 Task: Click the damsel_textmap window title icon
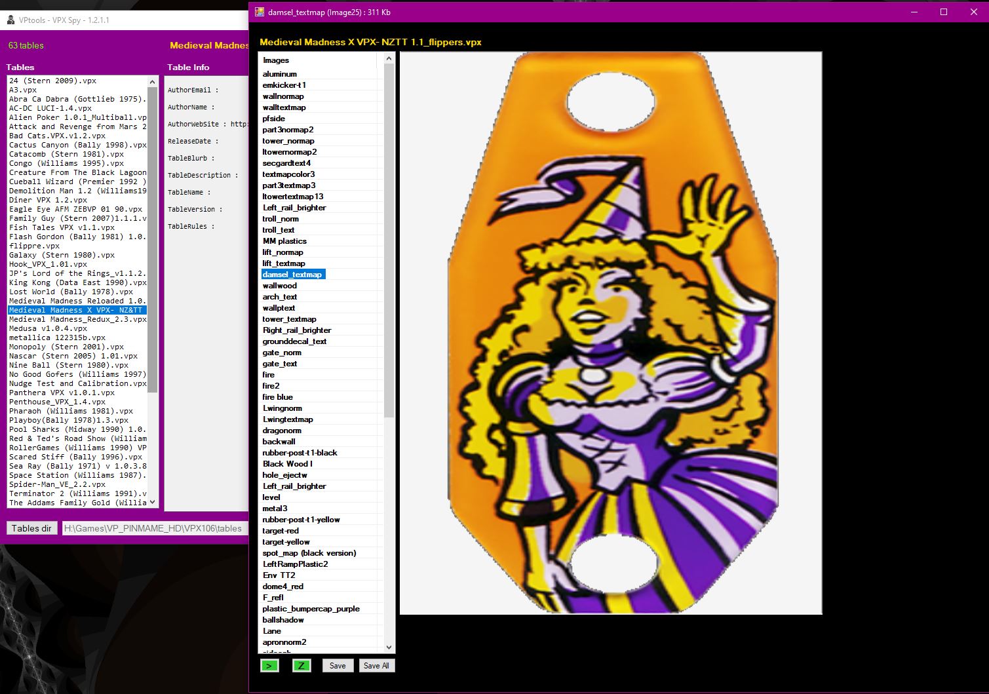pyautogui.click(x=259, y=12)
